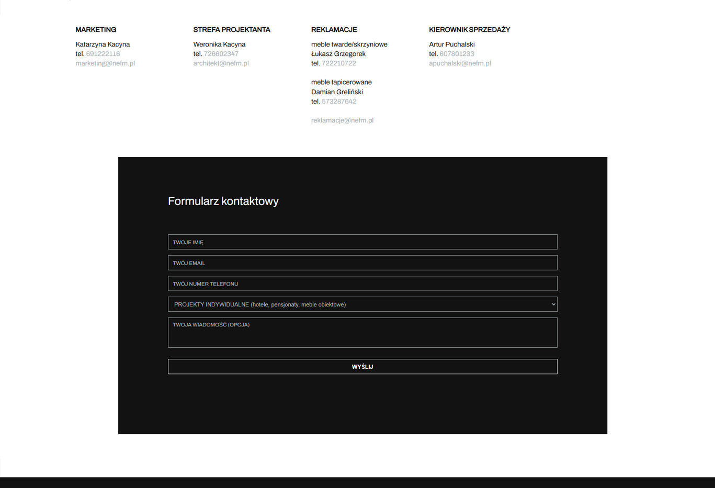Focus the TWOJE IMIĘ name field
Screen dimensions: 715x488
point(362,242)
